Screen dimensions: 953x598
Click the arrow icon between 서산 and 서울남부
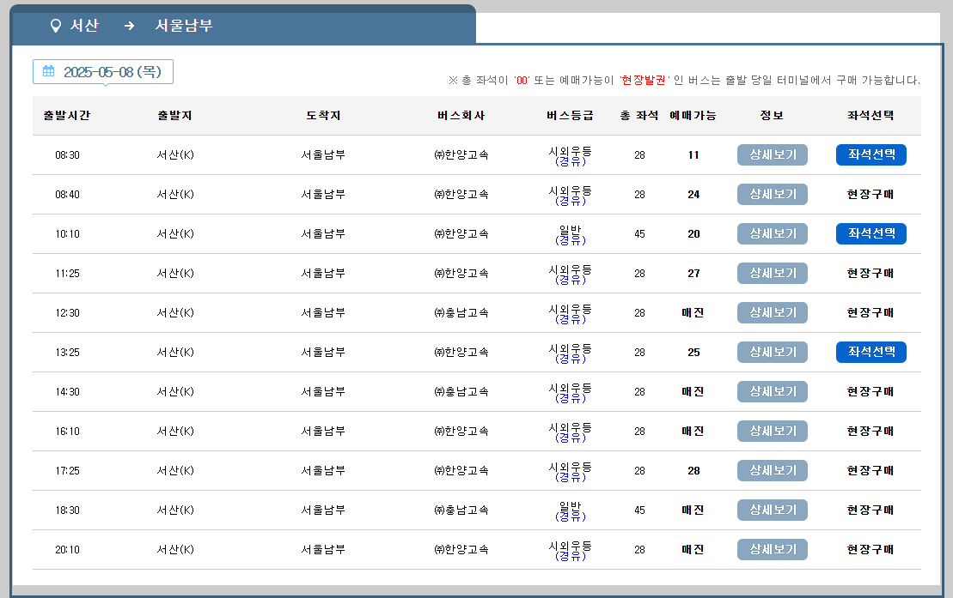[129, 26]
